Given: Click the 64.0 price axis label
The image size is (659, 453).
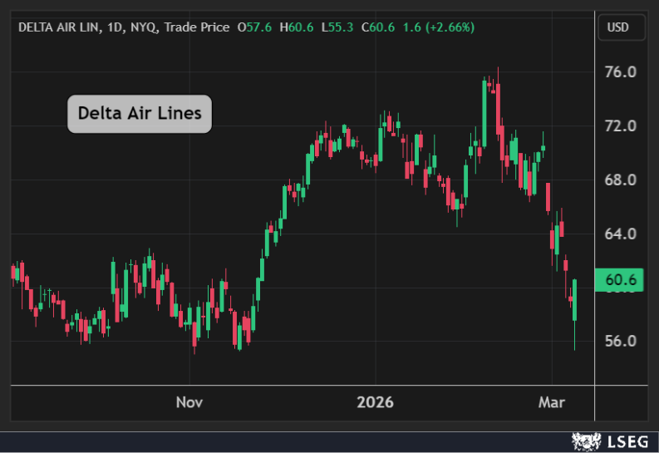Looking at the screenshot, I should [x=620, y=234].
